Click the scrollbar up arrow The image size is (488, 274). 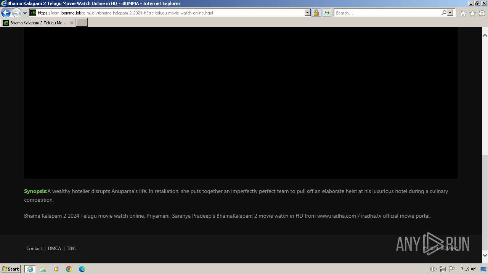click(x=485, y=35)
